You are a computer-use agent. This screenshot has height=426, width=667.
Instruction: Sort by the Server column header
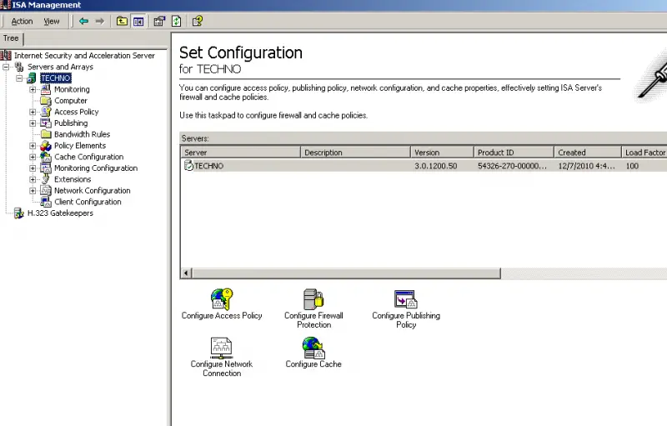241,153
